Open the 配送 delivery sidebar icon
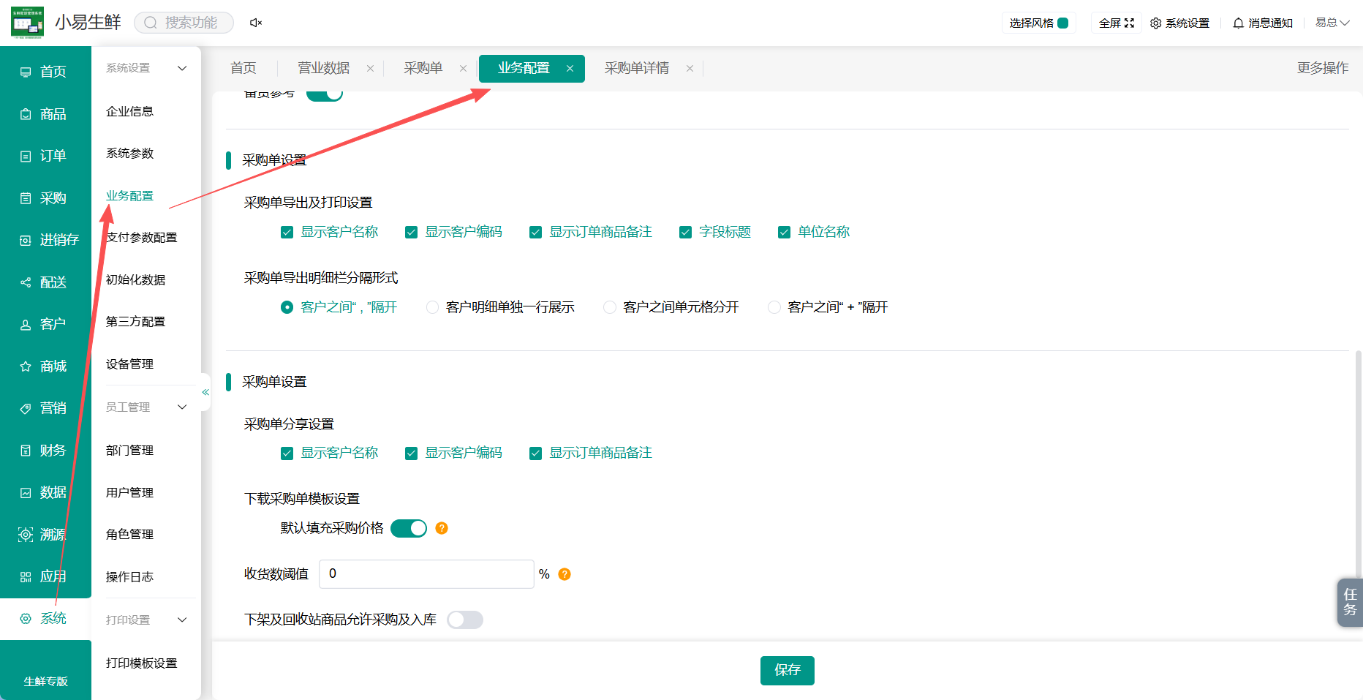Screen dimensions: 1363x700 click(26, 282)
